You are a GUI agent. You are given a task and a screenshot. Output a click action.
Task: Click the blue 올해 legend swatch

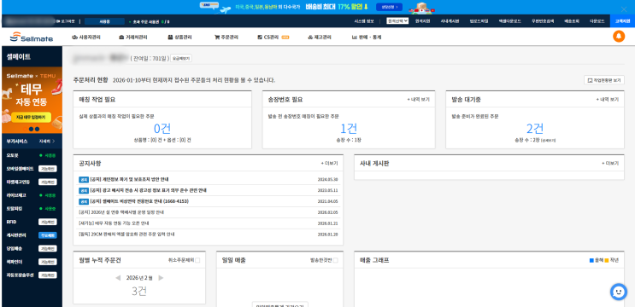click(x=591, y=261)
